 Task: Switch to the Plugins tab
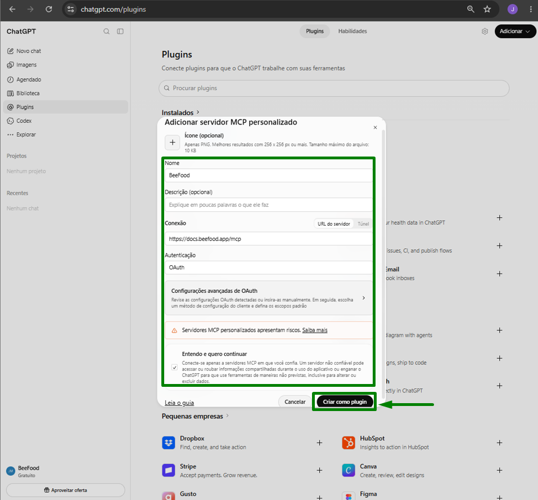(x=315, y=32)
